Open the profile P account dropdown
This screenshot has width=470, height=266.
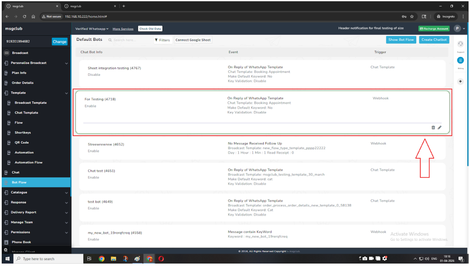(458, 28)
